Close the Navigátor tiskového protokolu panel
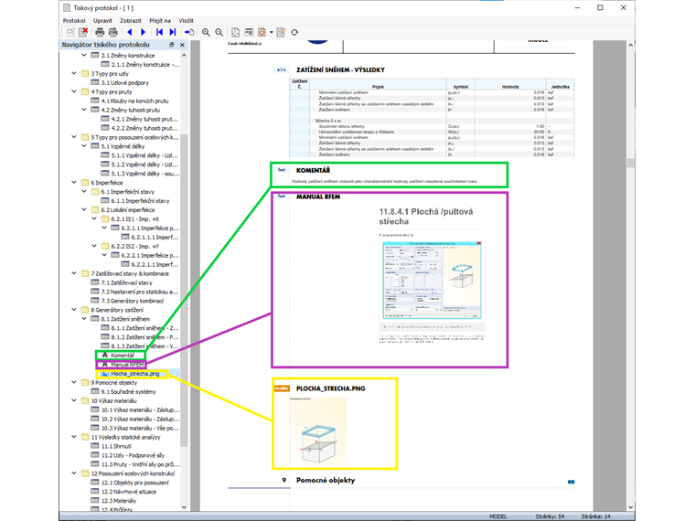The width and height of the screenshot is (695, 521). [x=182, y=45]
